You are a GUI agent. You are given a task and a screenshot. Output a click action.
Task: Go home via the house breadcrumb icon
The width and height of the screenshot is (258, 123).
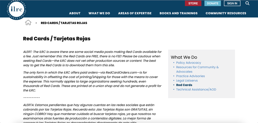coord(28,23)
